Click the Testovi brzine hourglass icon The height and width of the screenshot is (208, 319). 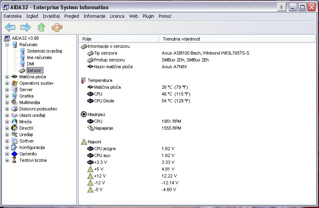coord(15,160)
